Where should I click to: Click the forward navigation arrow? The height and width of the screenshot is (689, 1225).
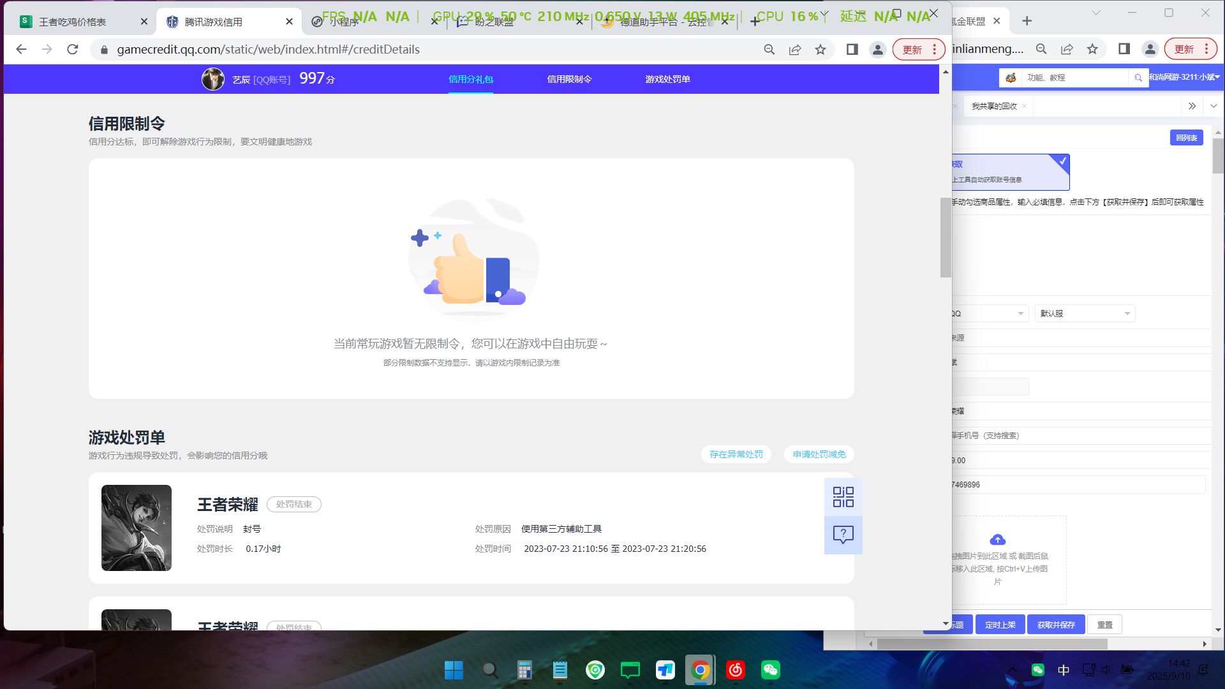(47, 49)
